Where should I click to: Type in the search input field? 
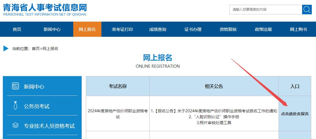[x=265, y=10]
